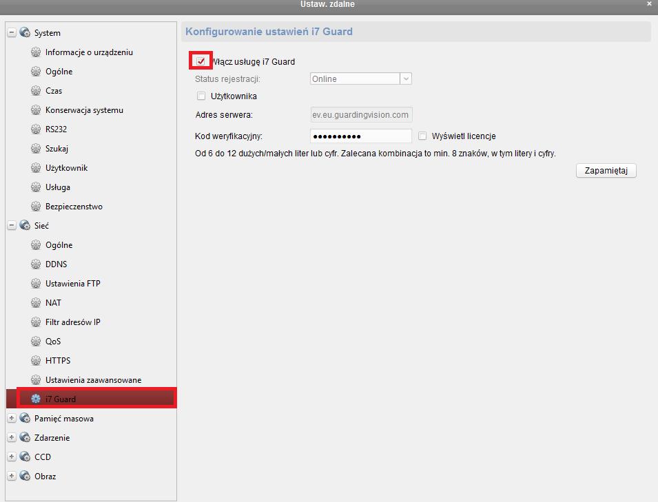Click the gear icon beside NAT

click(x=36, y=303)
